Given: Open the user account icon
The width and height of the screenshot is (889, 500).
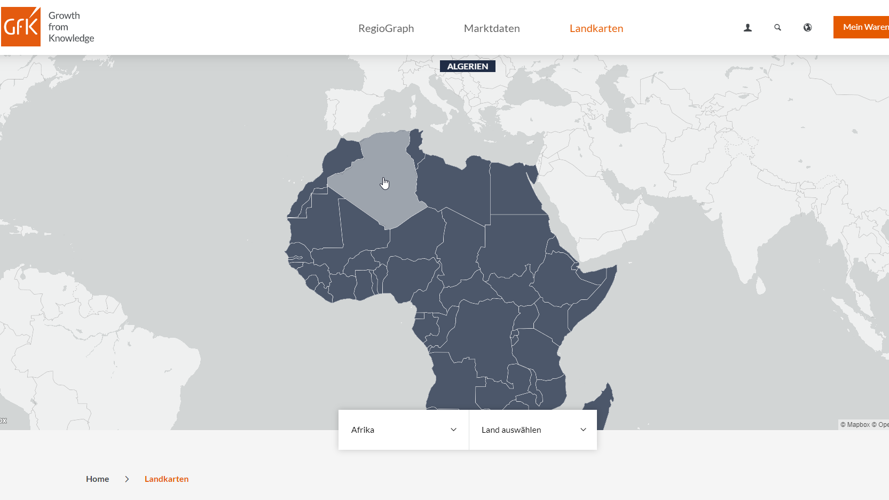Looking at the screenshot, I should (748, 28).
